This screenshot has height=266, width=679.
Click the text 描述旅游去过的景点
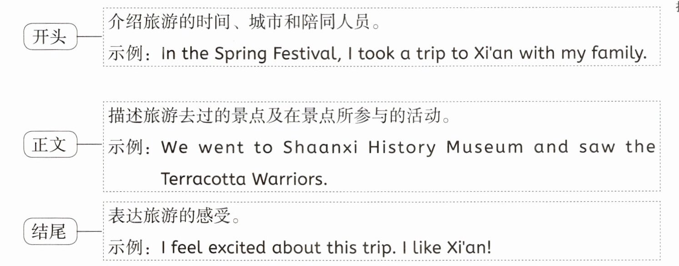(207, 116)
